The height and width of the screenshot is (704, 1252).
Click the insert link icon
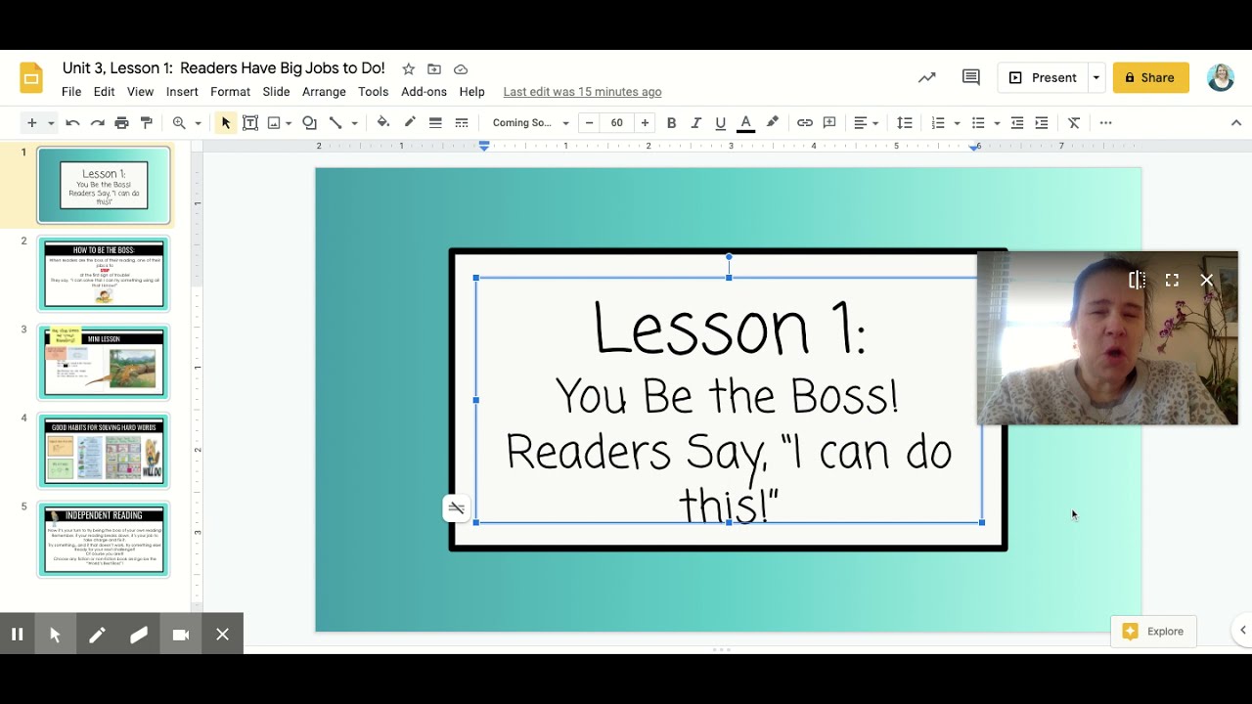coord(805,123)
